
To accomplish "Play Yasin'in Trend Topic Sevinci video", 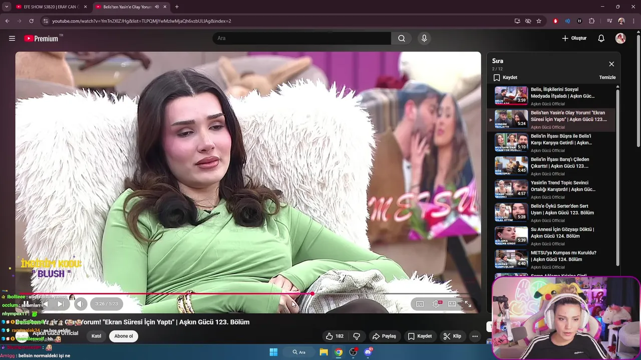I will tap(552, 189).
